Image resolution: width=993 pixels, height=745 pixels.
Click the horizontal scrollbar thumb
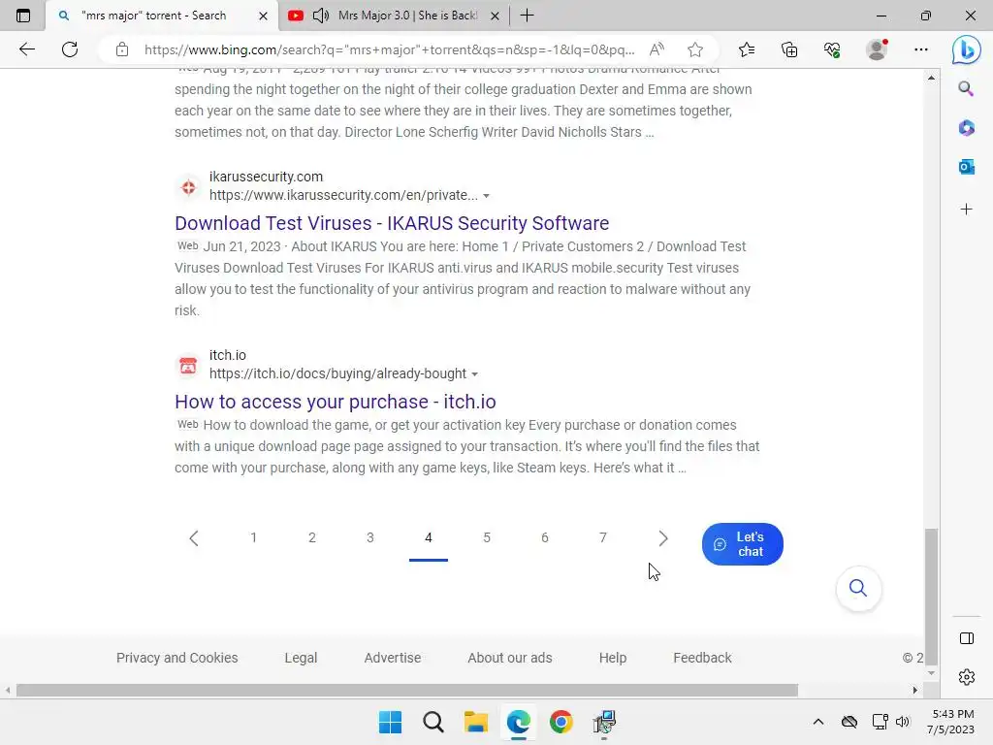point(406,690)
